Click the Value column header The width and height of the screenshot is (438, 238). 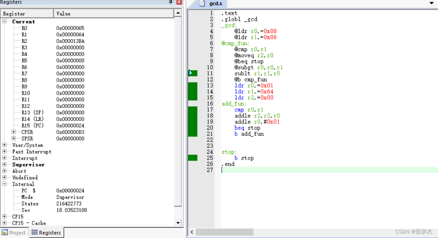click(x=63, y=13)
